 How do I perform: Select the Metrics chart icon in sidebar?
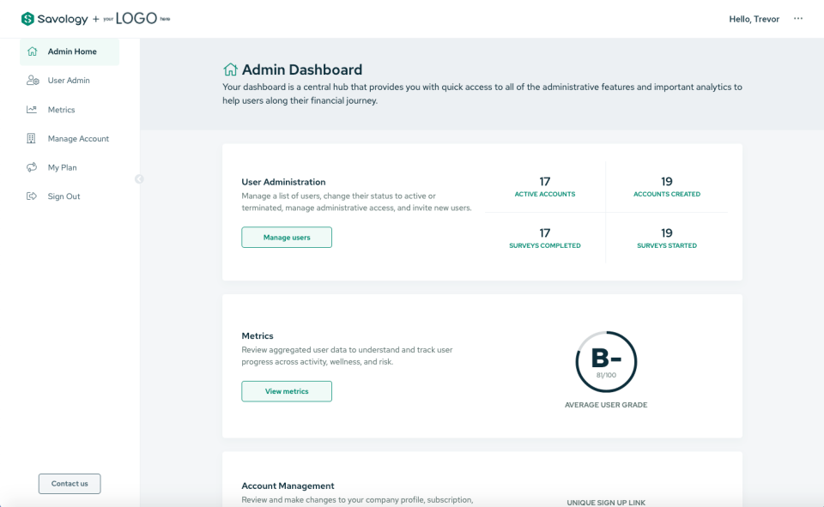tap(33, 109)
